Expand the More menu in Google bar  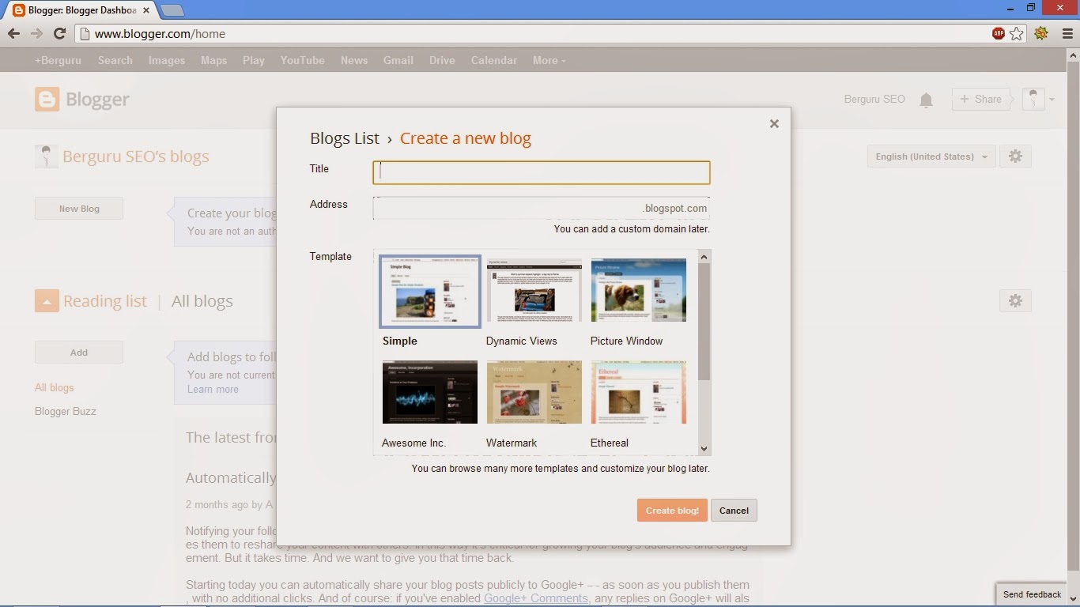pyautogui.click(x=549, y=60)
